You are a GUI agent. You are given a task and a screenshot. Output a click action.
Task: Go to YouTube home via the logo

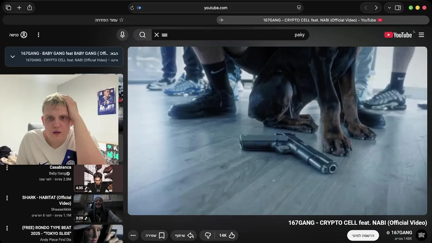(x=398, y=35)
